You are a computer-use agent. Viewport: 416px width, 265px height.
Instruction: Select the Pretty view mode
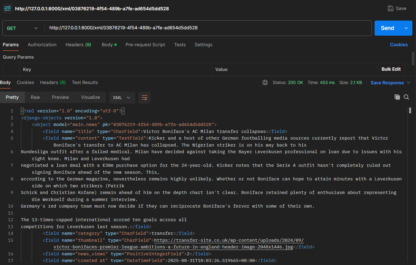pyautogui.click(x=12, y=97)
